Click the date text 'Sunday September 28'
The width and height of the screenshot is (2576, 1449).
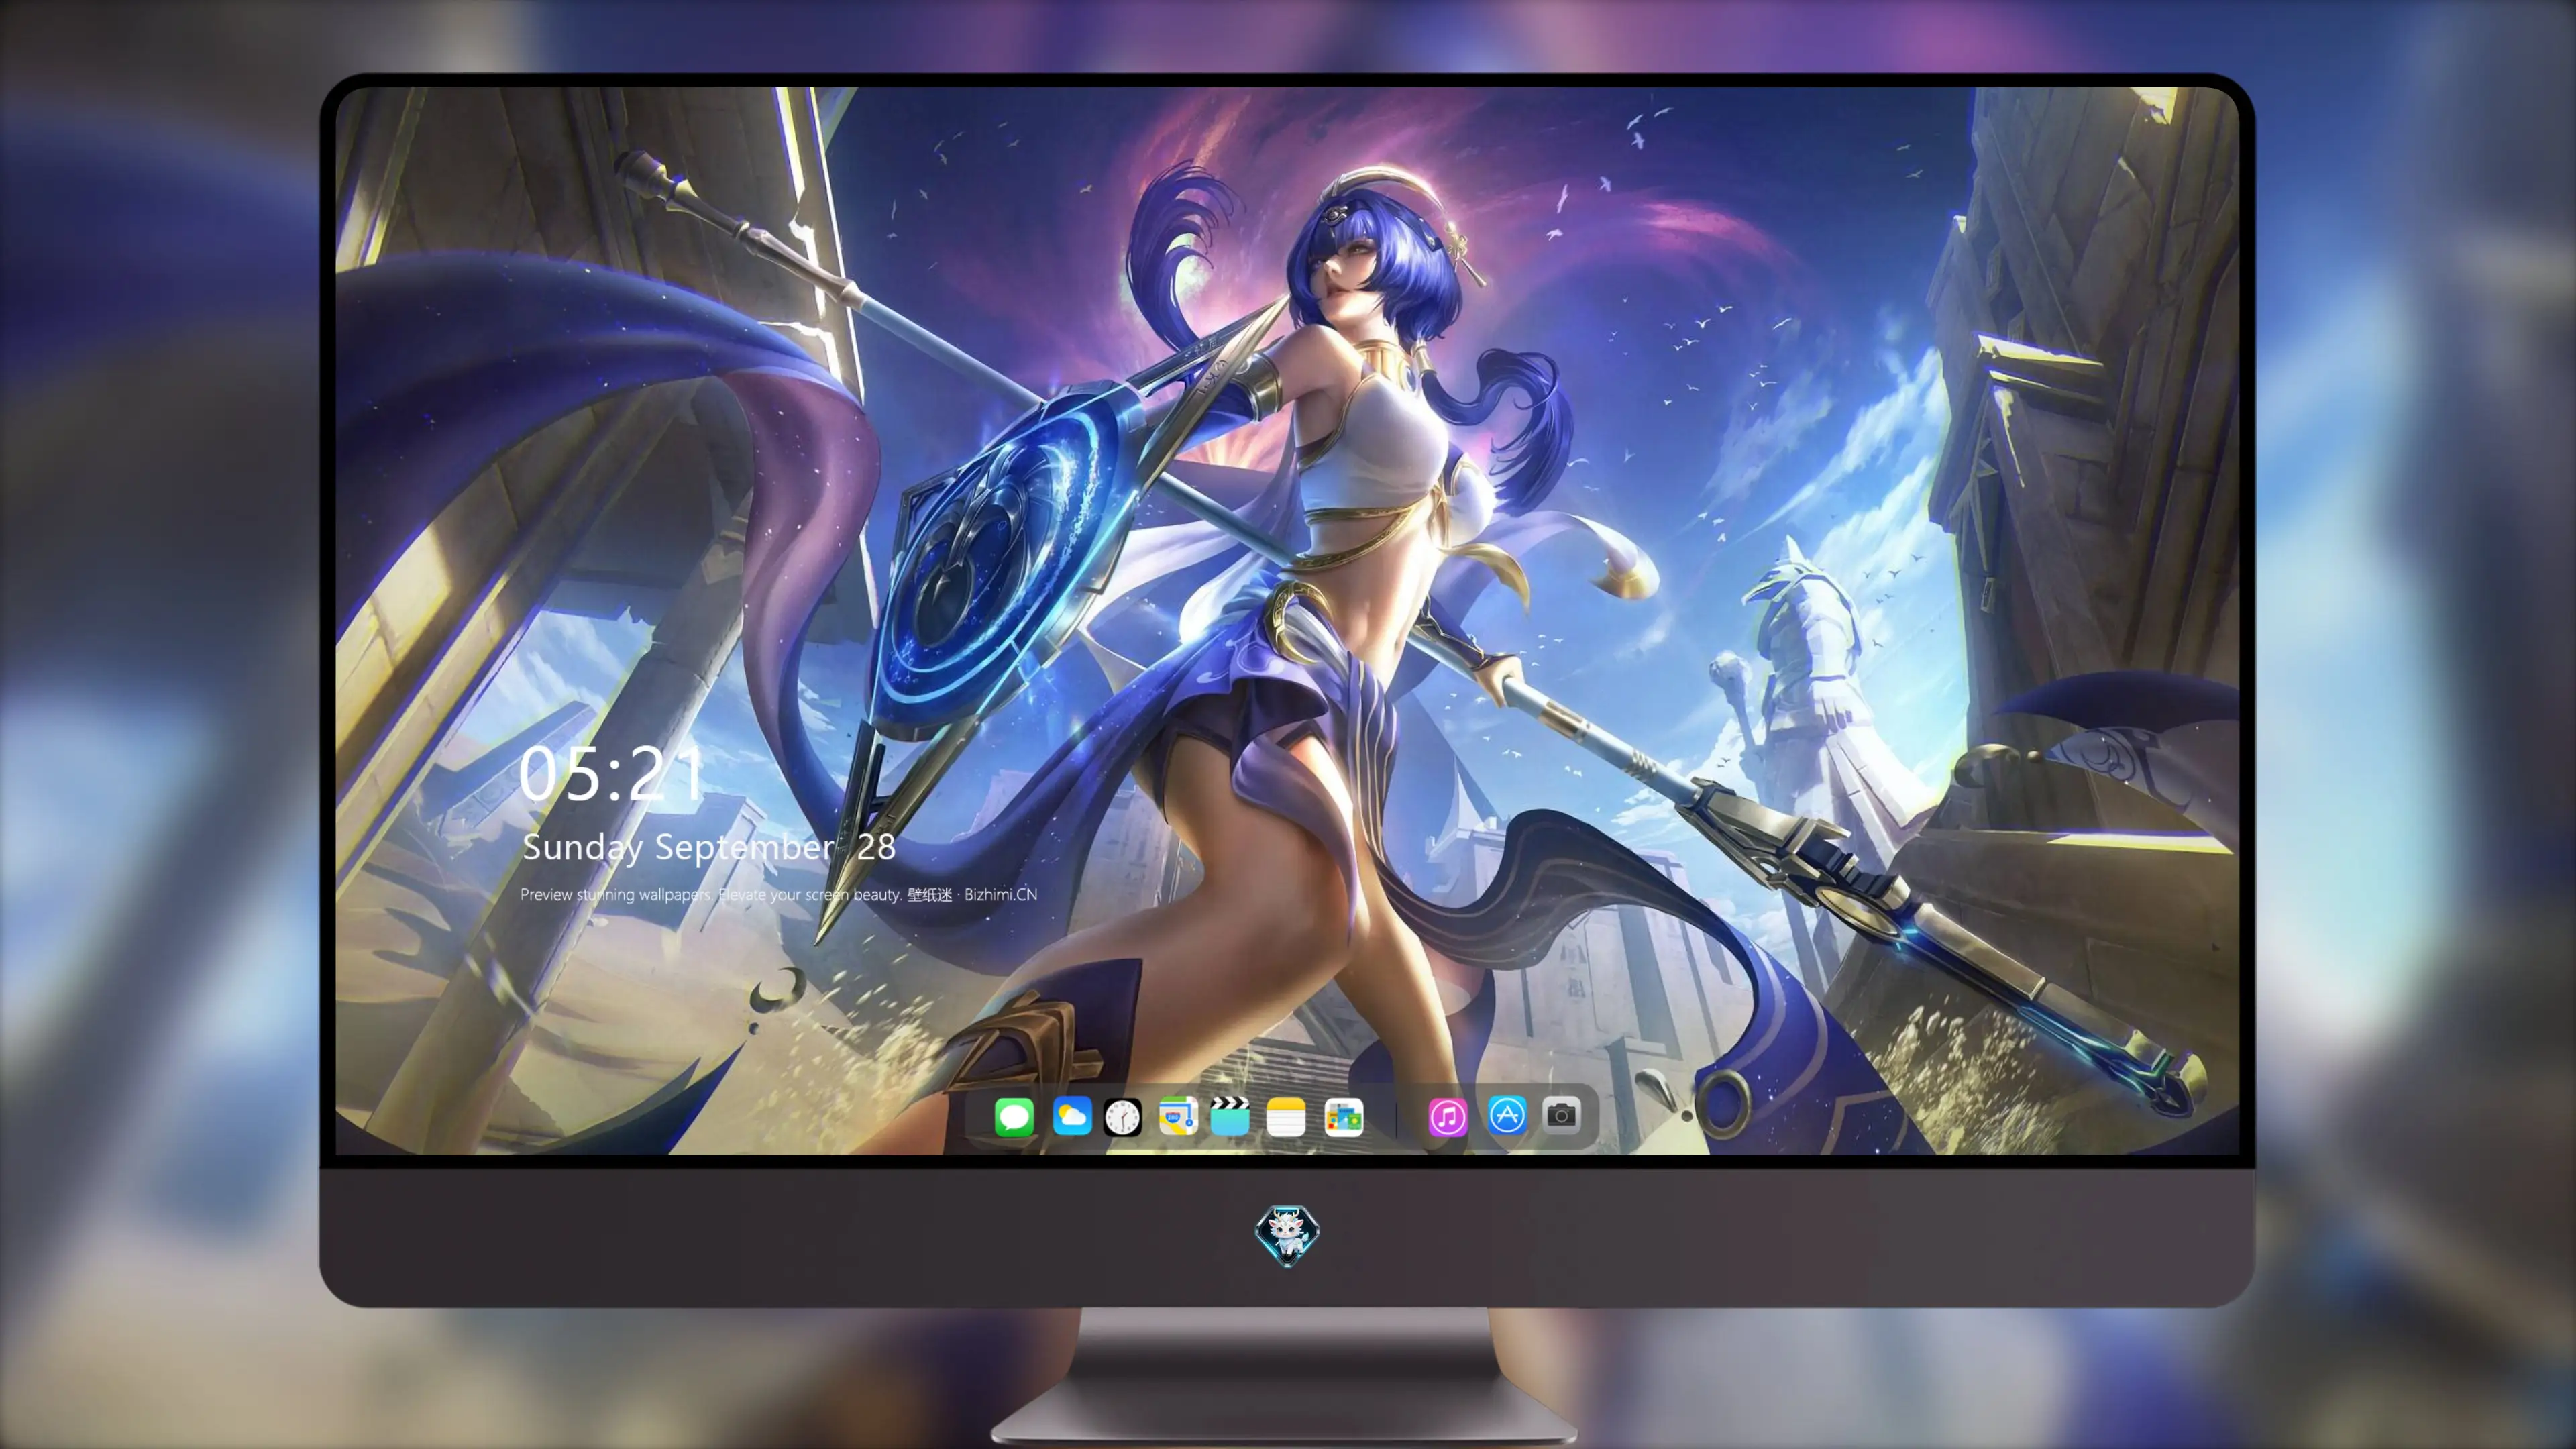709,848
